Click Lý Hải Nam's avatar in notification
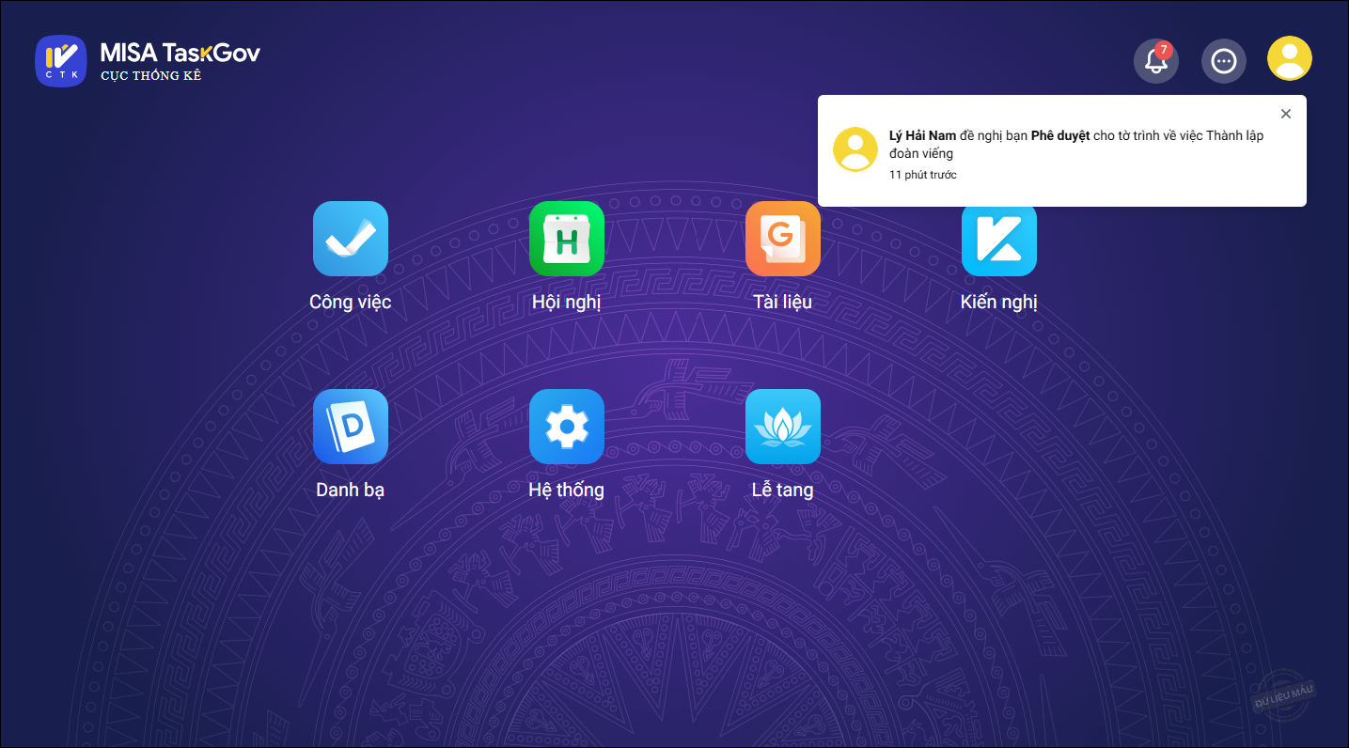 pos(855,149)
